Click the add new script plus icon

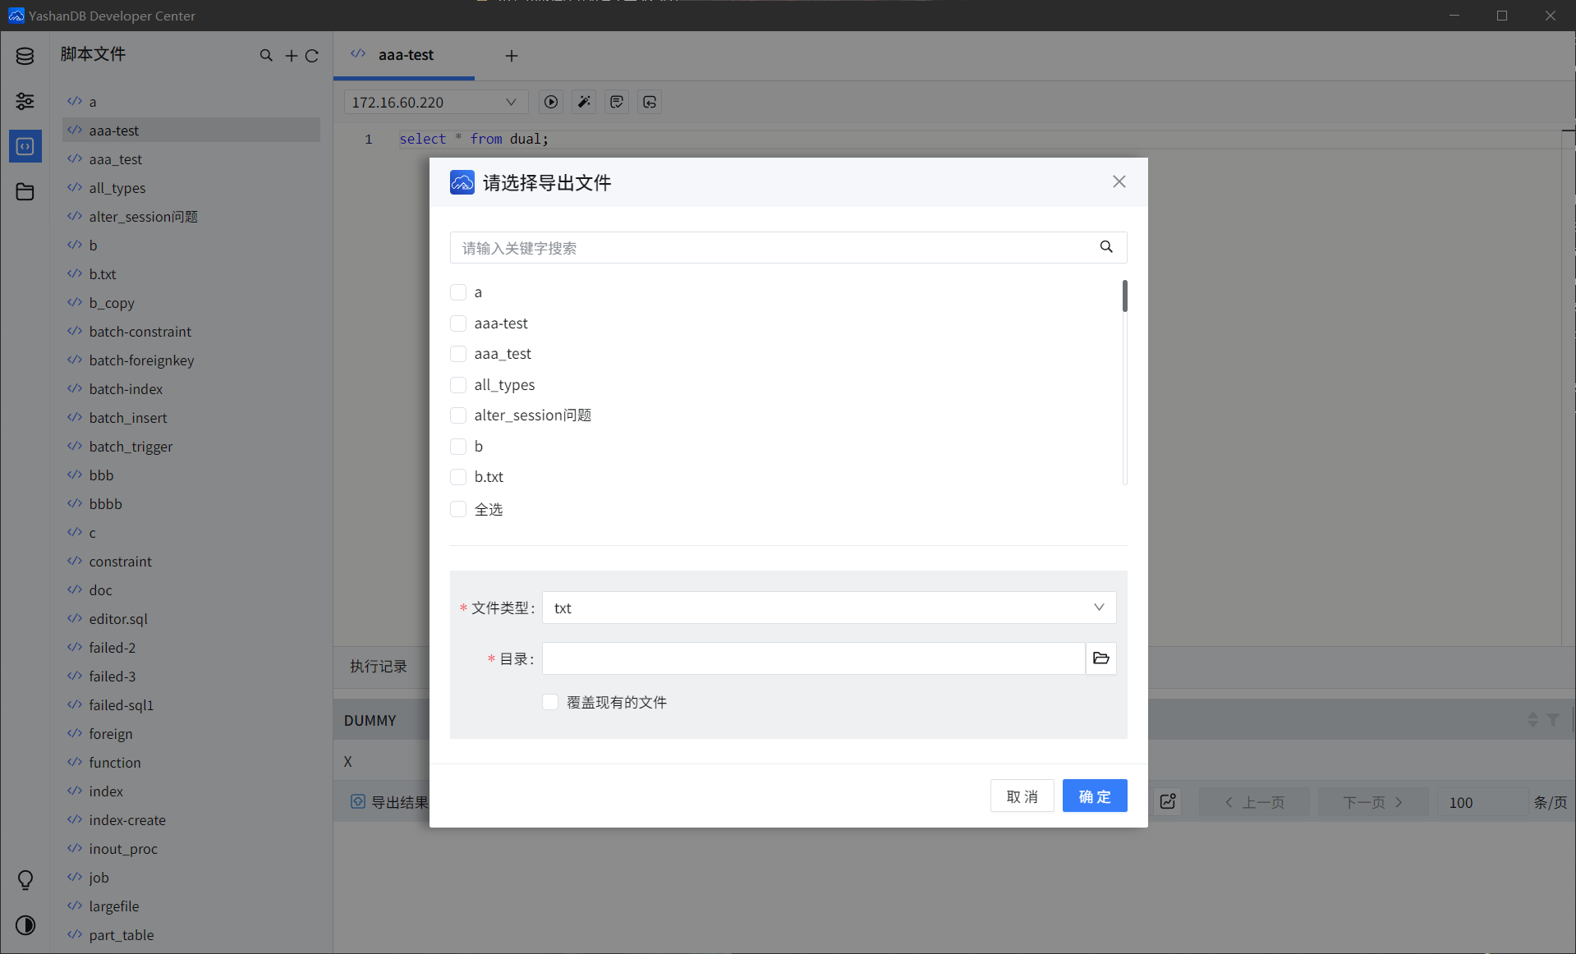pos(291,56)
